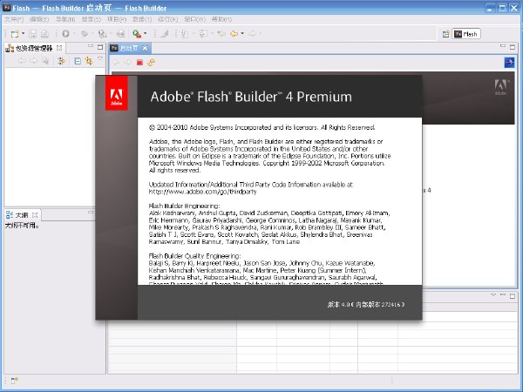Expand the External Tools dropdown arrow
Image resolution: width=523 pixels, height=392 pixels.
(x=145, y=34)
